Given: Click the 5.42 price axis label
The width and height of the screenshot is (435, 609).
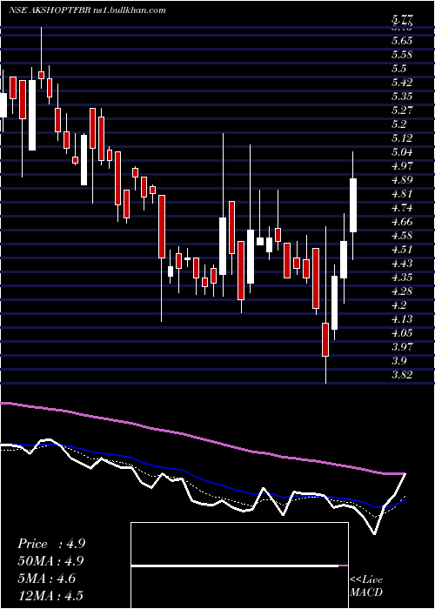Looking at the screenshot, I should point(402,83).
